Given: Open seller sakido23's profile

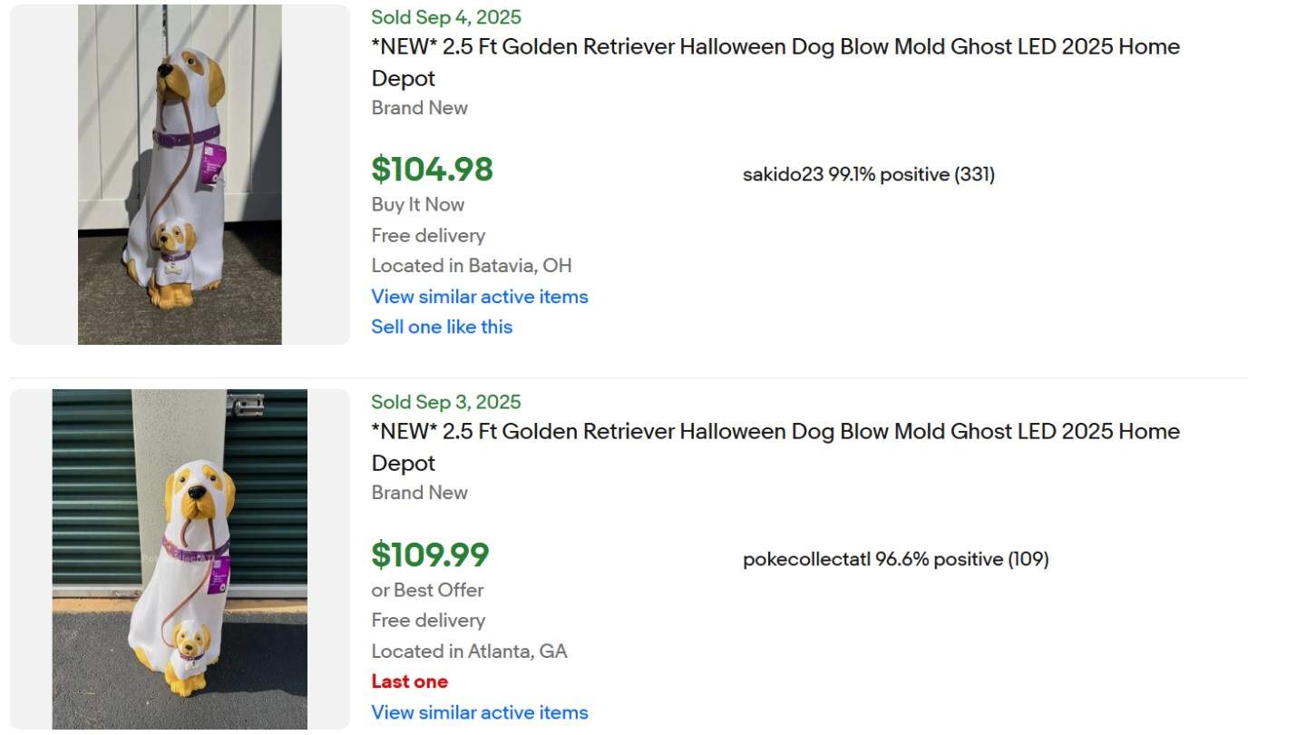Looking at the screenshot, I should pos(780,174).
